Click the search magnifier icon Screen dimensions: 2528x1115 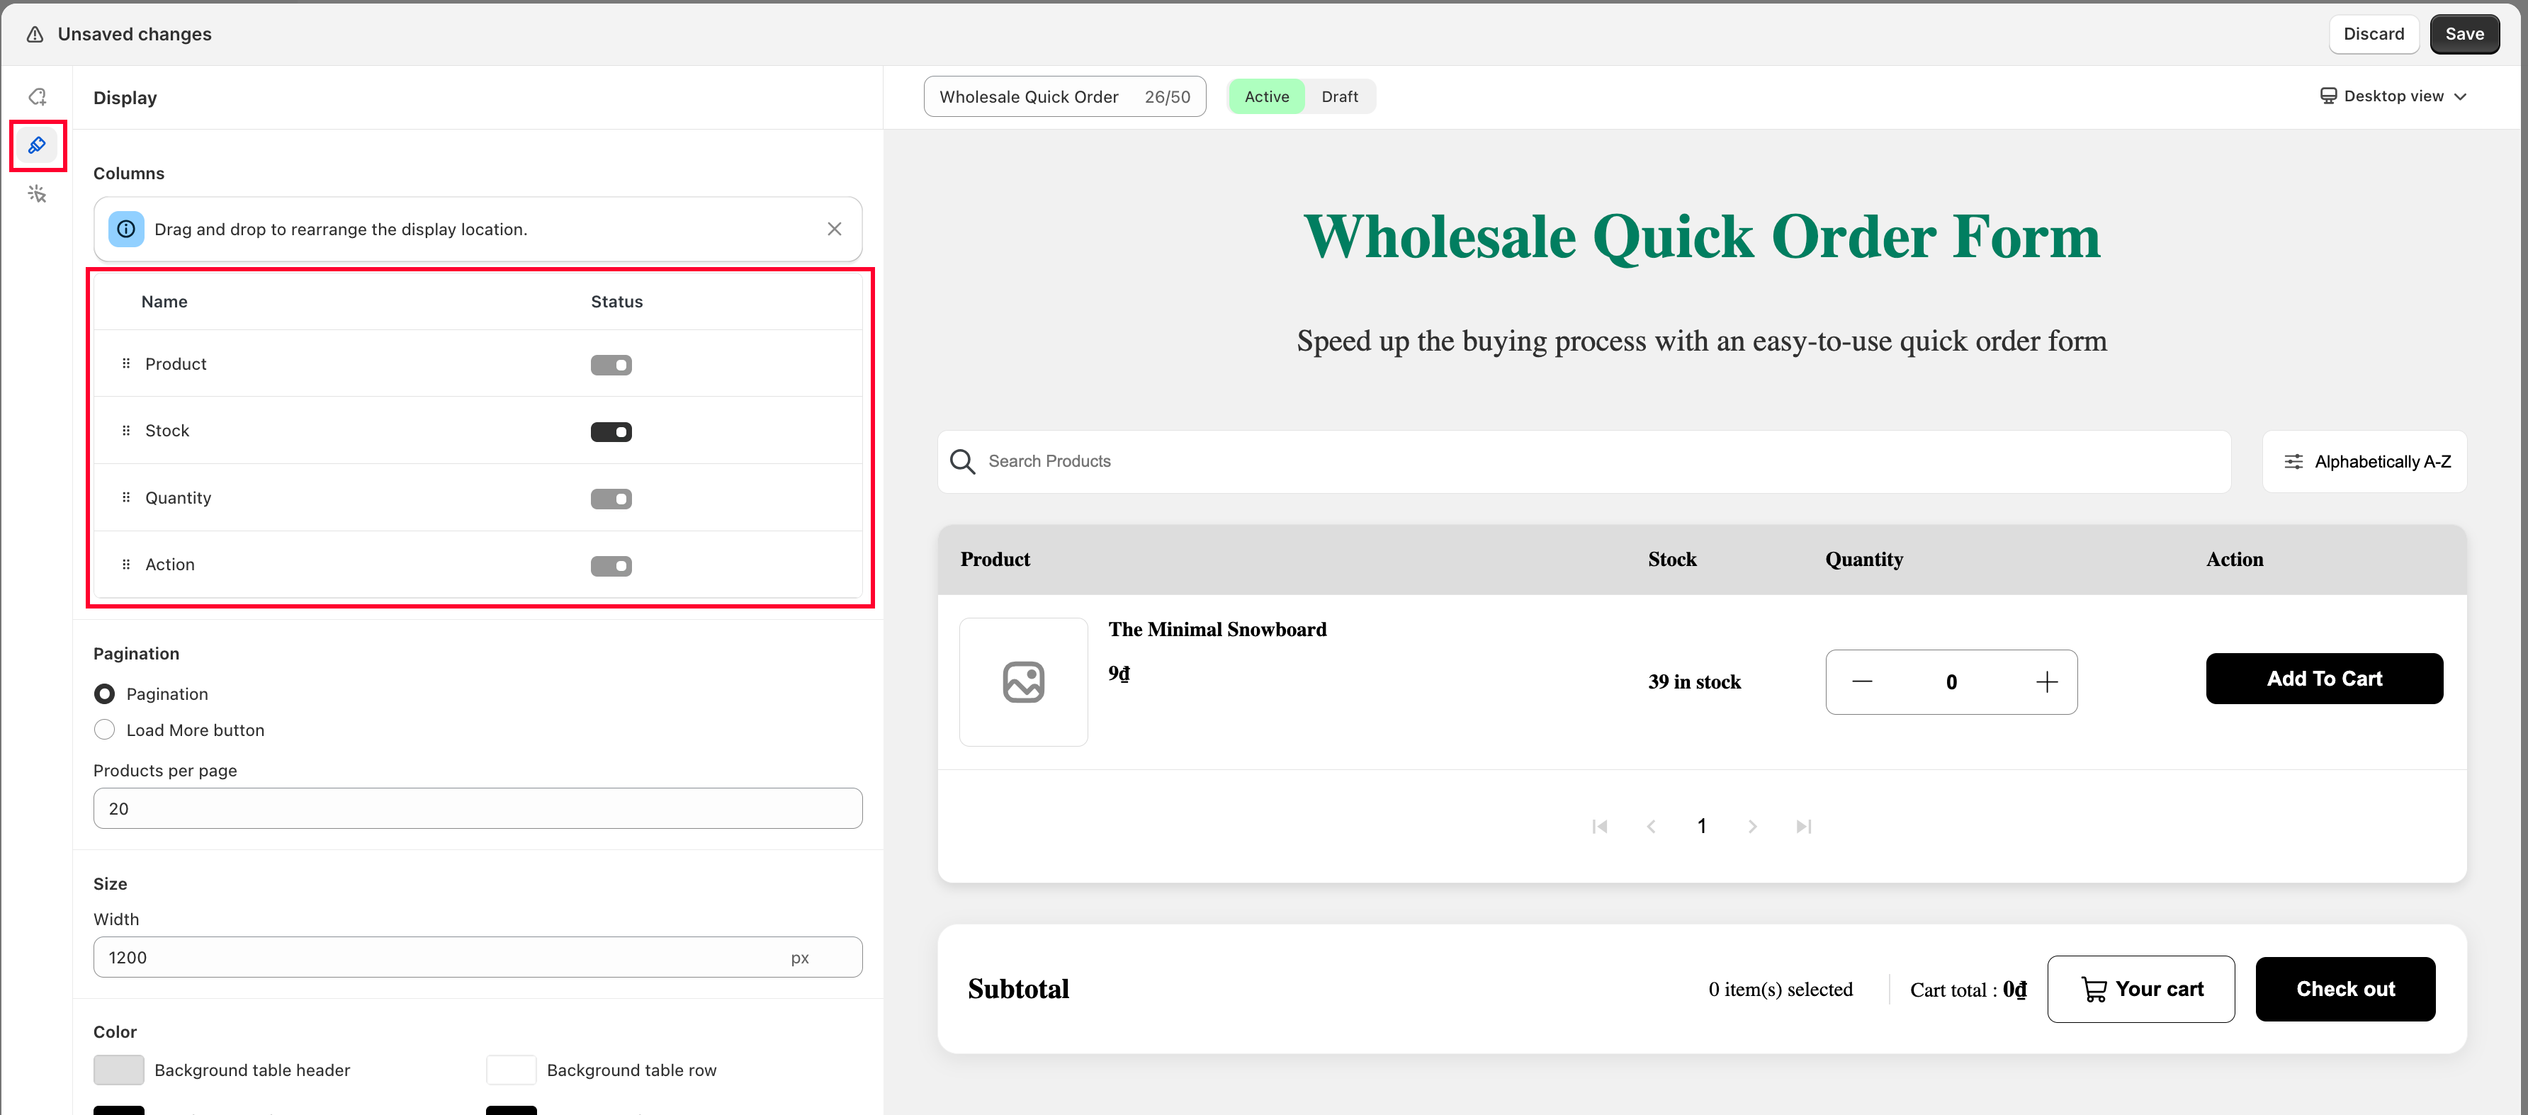[x=963, y=461]
